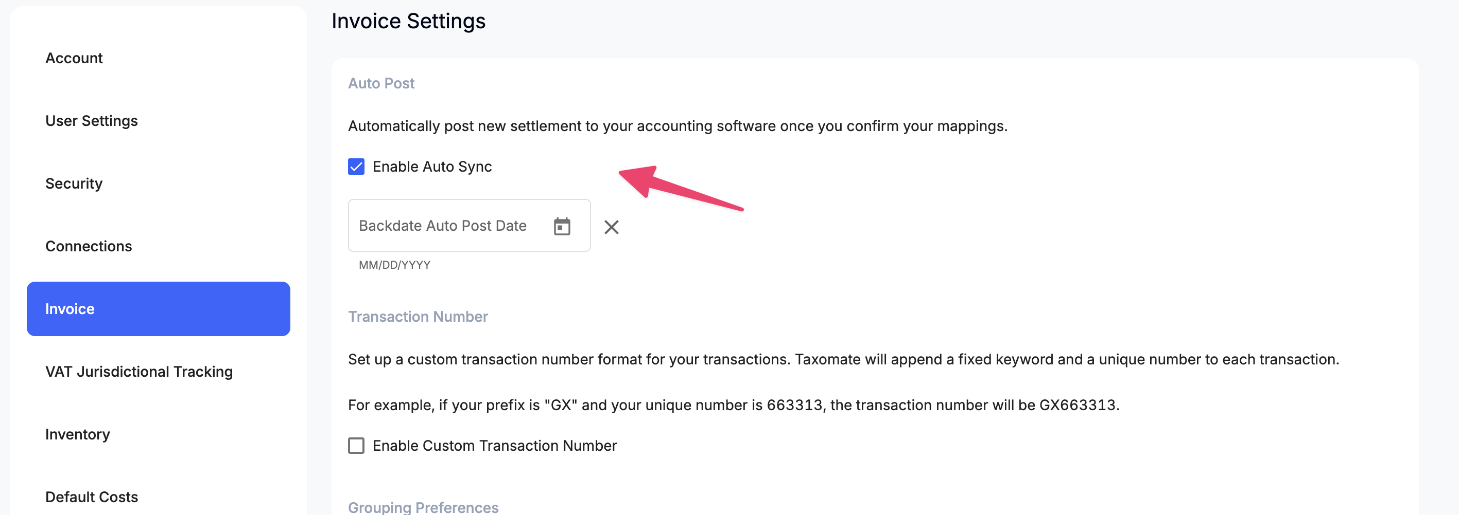
Task: Click the Enable Auto Sync label text
Action: coord(431,167)
